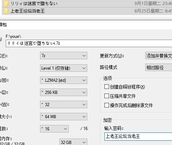The height and width of the screenshot is (145, 172).
Task: Click the F:\youxi\ path label
Action: 14,36
